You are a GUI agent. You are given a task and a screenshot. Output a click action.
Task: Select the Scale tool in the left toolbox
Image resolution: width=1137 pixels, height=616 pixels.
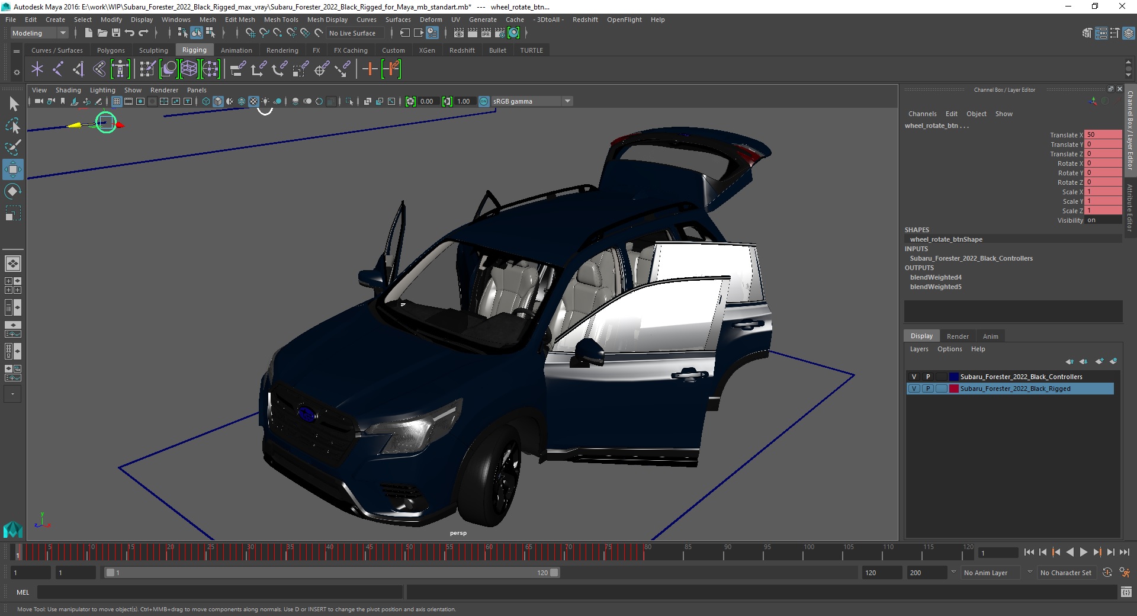pyautogui.click(x=13, y=213)
